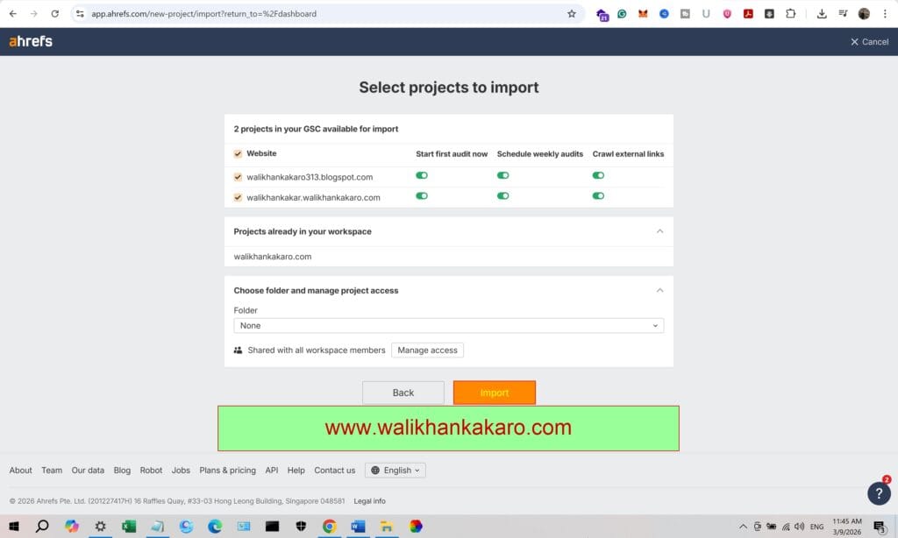Uncheck walikhankakar.walikhankakaro.com checkbox
This screenshot has width=898, height=538.
pyautogui.click(x=238, y=197)
